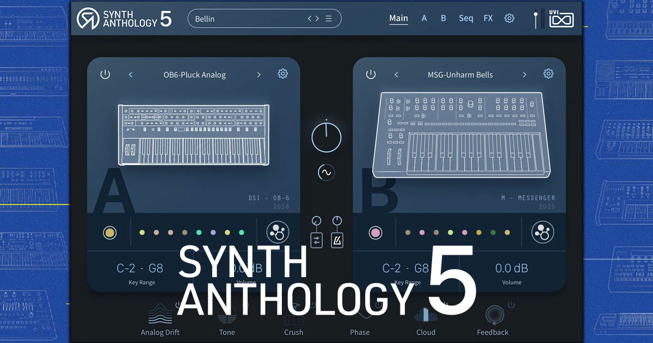Click the sine wave LFO icon

(326, 173)
